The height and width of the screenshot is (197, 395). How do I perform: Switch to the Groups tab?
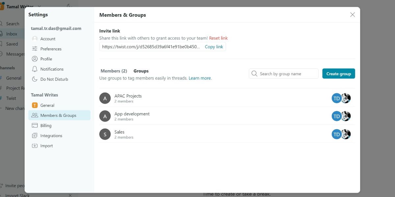141,71
